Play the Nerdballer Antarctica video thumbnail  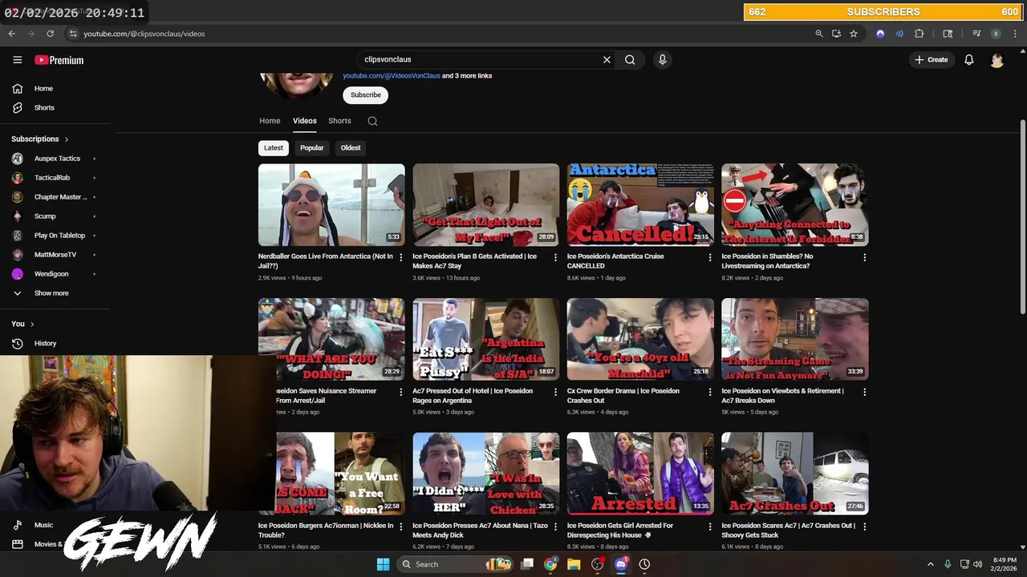point(331,204)
